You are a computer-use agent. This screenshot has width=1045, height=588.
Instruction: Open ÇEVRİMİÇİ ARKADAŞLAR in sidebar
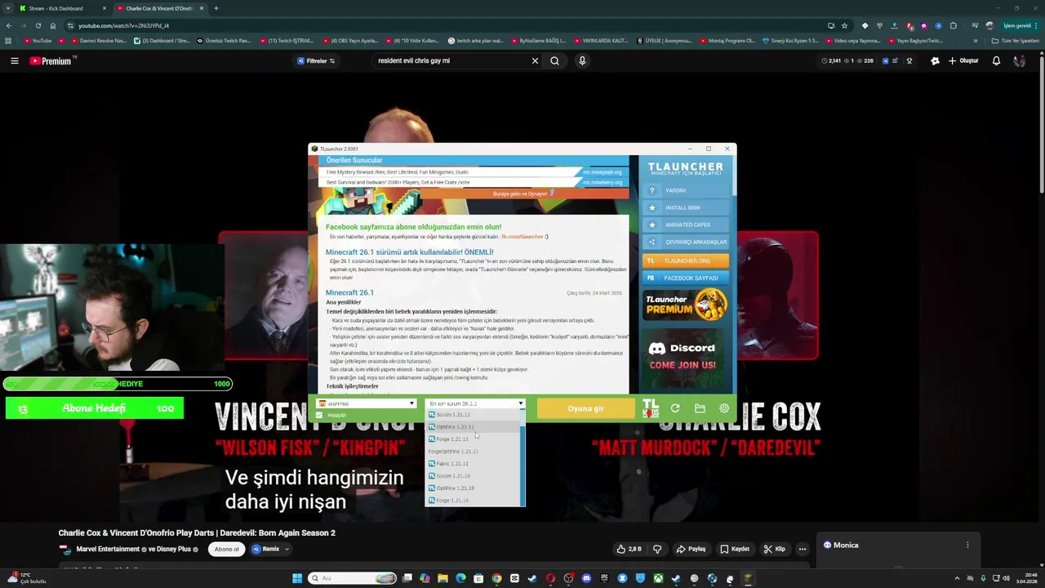[x=686, y=243]
